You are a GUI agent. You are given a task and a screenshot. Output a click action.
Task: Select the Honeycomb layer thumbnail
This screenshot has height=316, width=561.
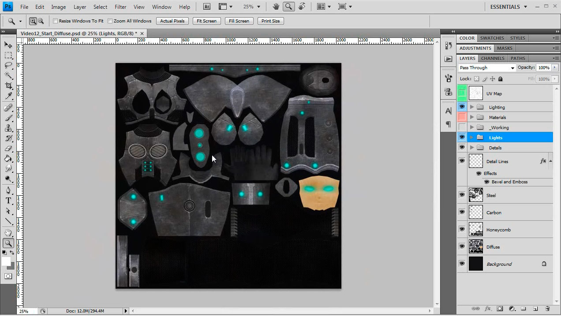476,230
